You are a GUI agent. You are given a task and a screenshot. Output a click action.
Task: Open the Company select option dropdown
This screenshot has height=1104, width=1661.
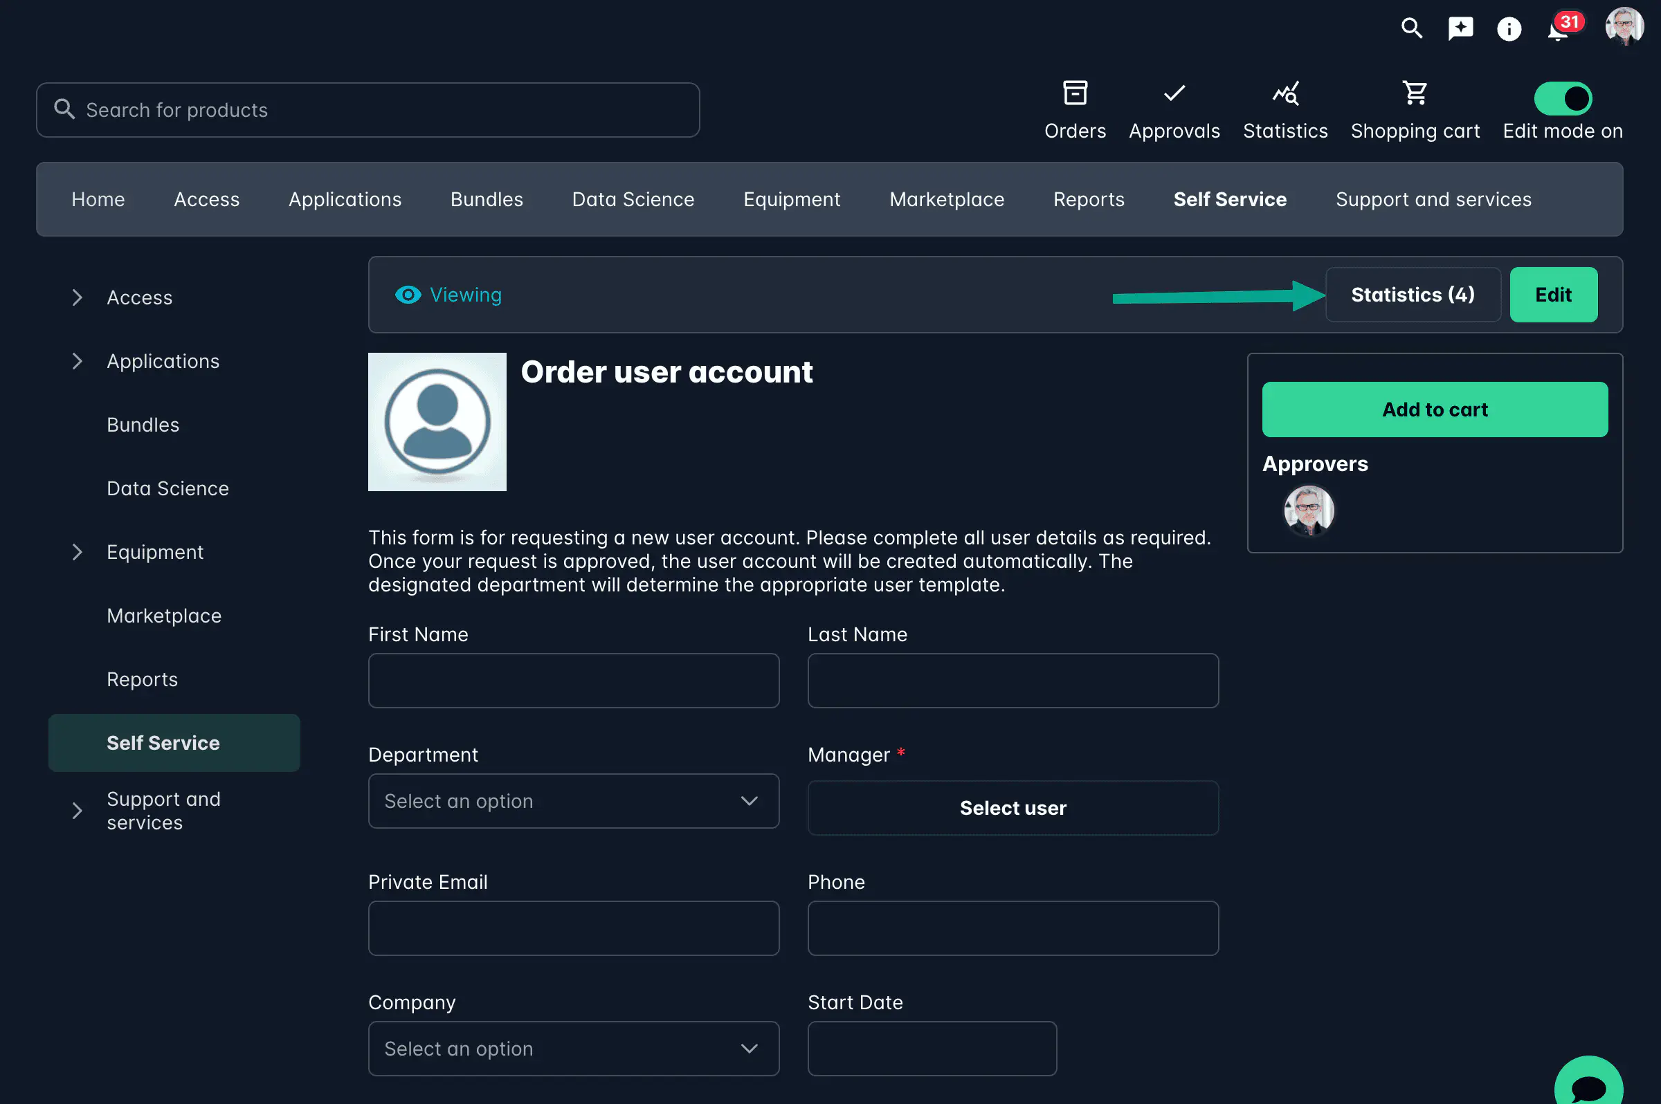[572, 1049]
